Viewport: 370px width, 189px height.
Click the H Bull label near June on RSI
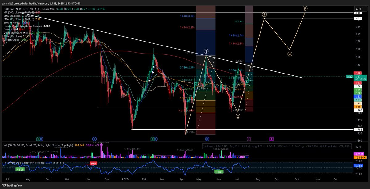(x=219, y=171)
